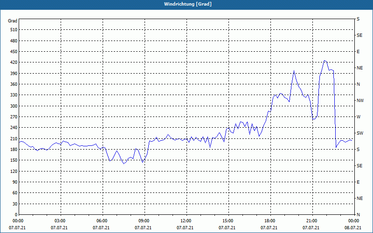Click the 120 degree axis label

click(x=14, y=171)
